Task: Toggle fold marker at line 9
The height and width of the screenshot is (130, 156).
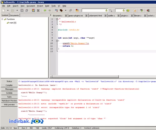Action: 57,41
